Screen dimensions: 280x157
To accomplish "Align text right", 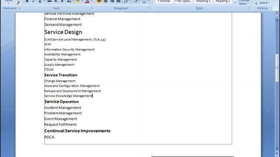I will click(x=112, y=1).
